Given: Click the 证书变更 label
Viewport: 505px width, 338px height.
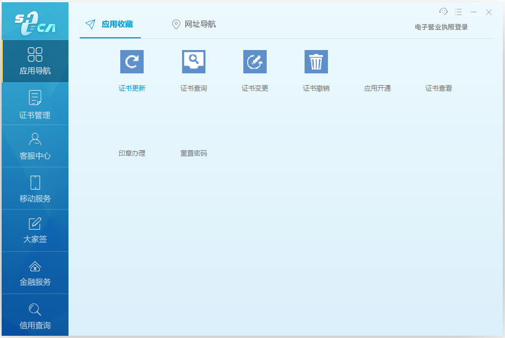Looking at the screenshot, I should [x=255, y=88].
